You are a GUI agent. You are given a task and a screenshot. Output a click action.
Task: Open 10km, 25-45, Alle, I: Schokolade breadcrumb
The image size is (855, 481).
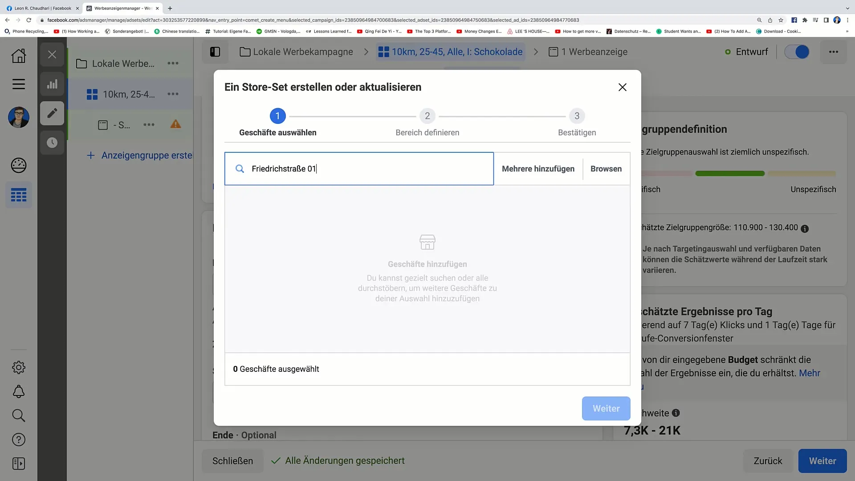tap(450, 52)
